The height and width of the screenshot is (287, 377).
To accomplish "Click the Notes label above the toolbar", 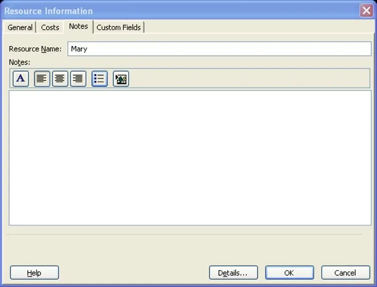I will [20, 62].
